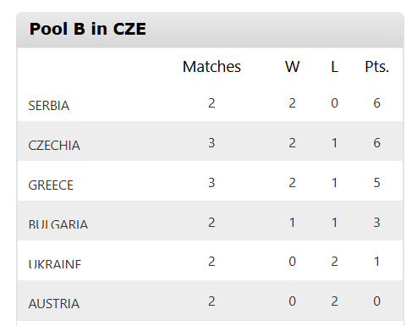
Task: Click the BULGARIA team name
Action: point(58,224)
